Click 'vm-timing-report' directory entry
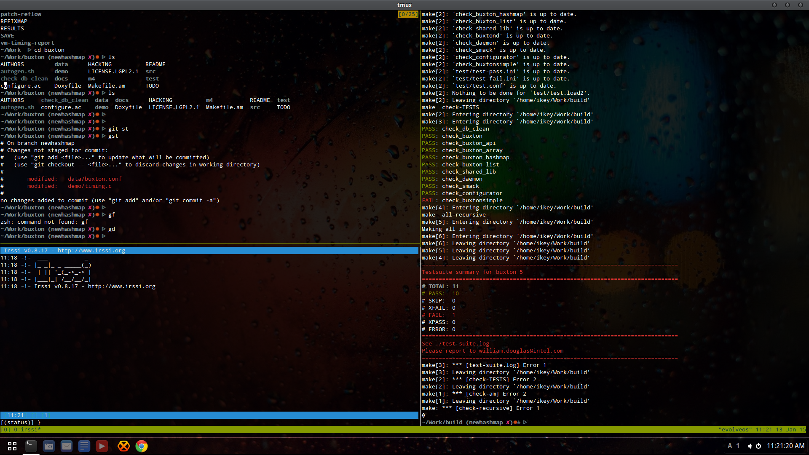 [27, 43]
